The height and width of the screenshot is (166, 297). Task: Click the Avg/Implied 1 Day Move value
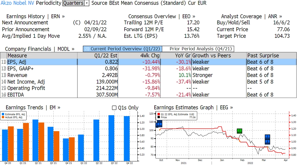(93, 36)
